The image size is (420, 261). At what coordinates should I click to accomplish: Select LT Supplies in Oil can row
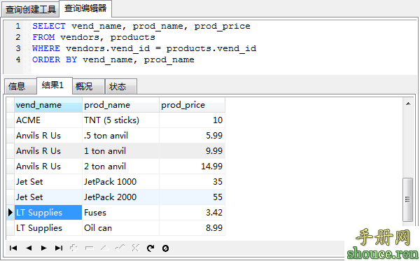click(48, 228)
